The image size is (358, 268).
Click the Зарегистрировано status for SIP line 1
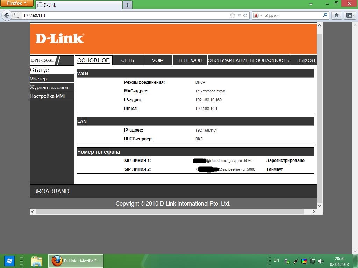click(x=285, y=161)
